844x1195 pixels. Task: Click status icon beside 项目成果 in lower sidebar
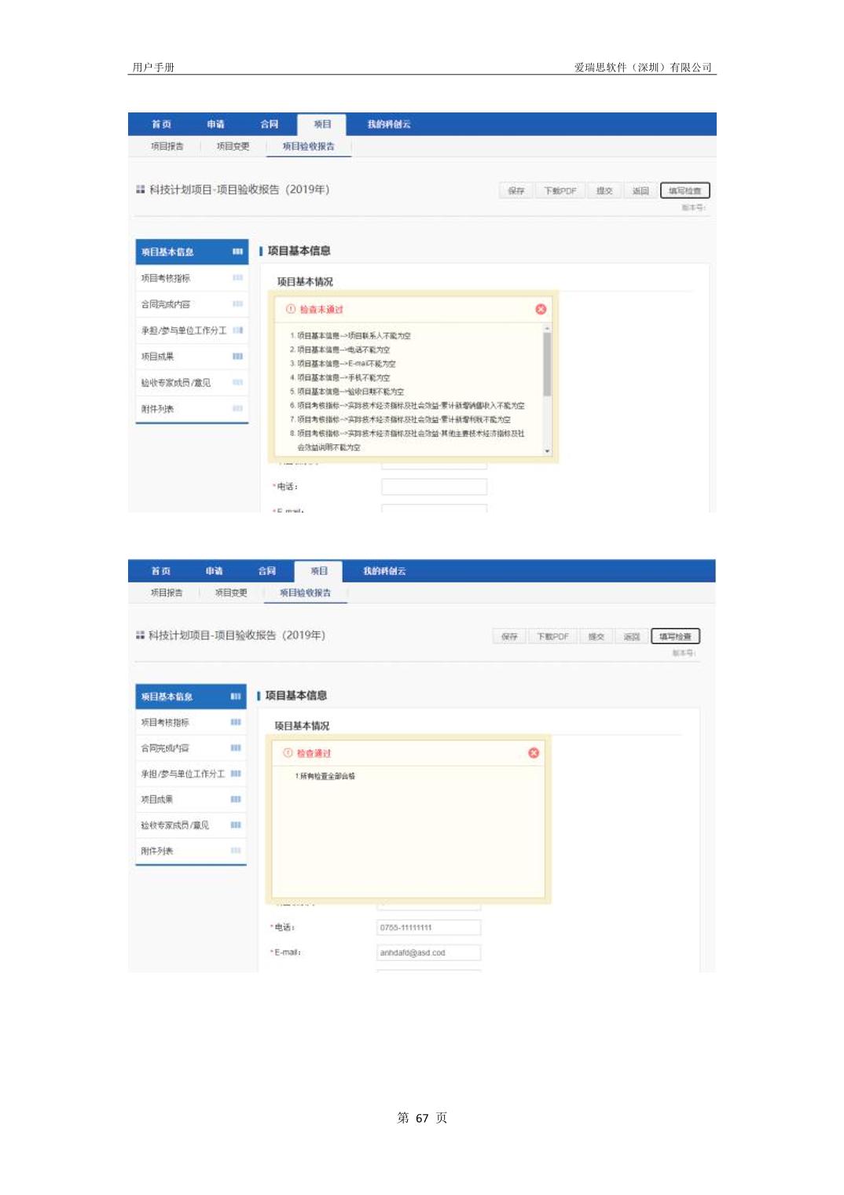[x=236, y=800]
